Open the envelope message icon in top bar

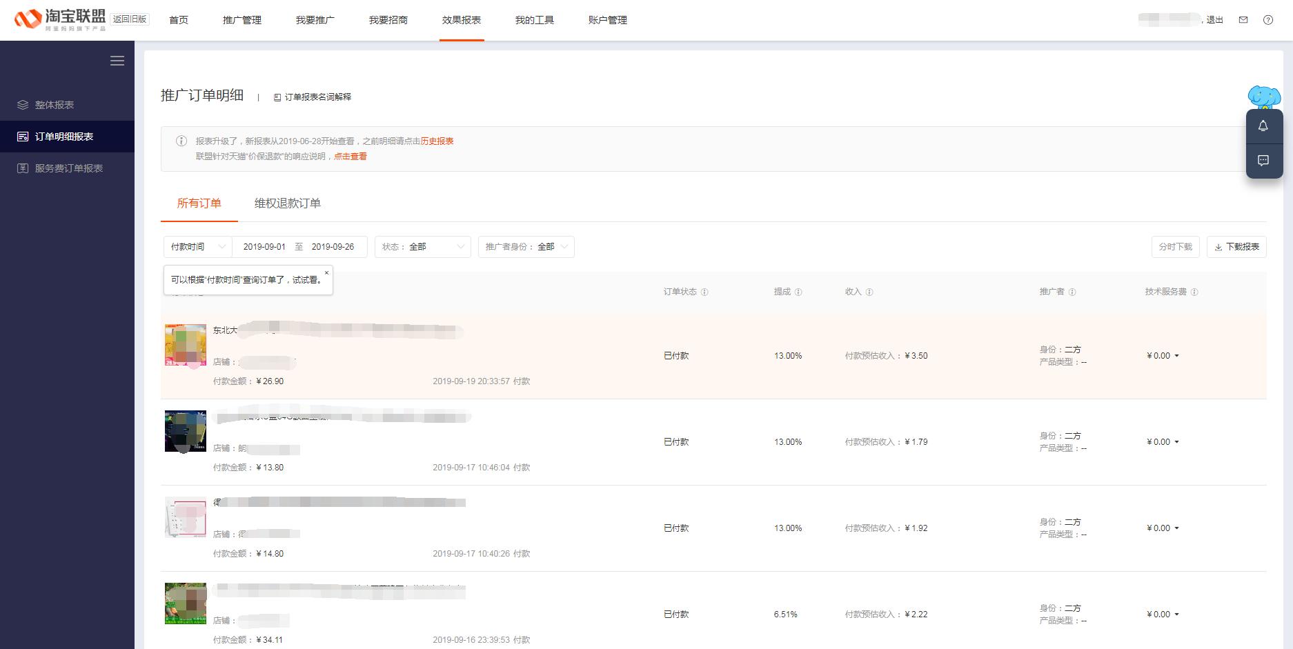pyautogui.click(x=1243, y=20)
